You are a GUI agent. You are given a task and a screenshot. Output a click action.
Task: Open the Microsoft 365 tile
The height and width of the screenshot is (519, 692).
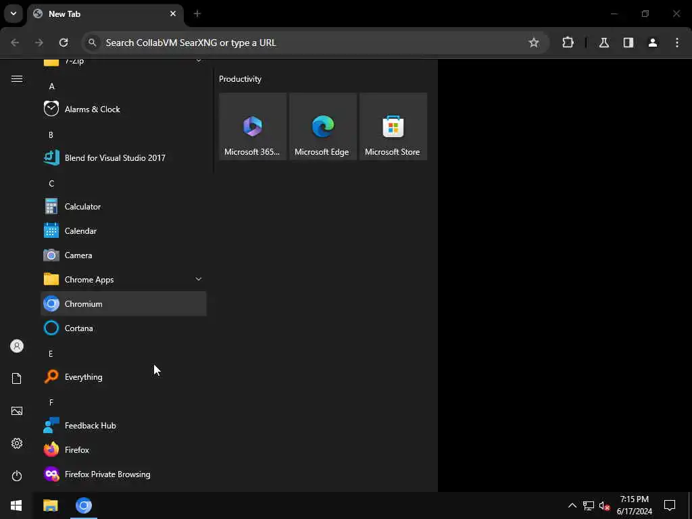point(253,126)
